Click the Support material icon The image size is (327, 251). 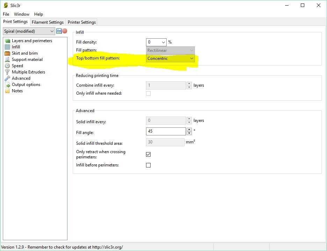point(7,60)
